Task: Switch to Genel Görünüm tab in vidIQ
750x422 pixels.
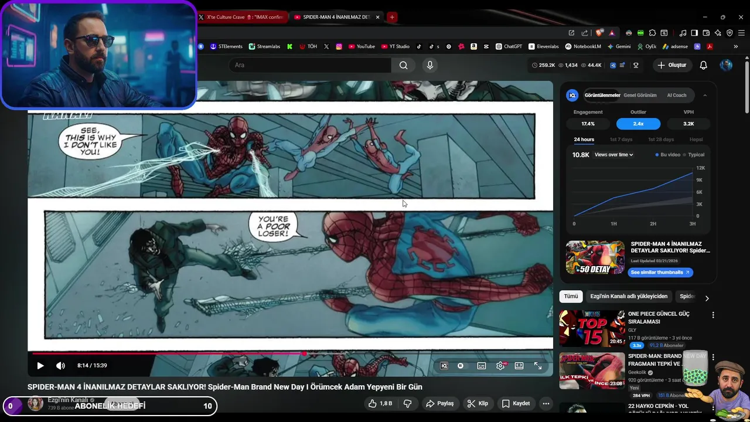Action: pos(640,95)
